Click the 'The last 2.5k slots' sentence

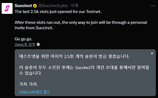[x=58, y=12]
